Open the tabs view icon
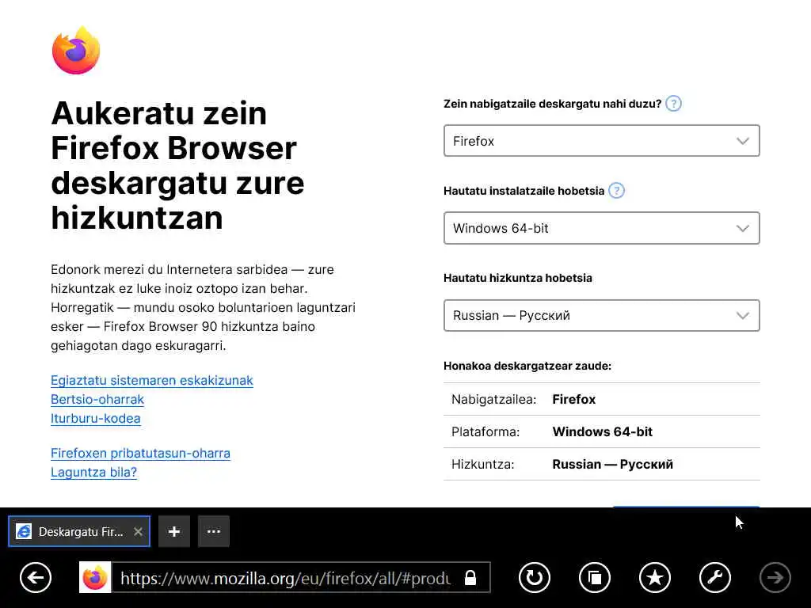This screenshot has height=608, width=811. (595, 577)
